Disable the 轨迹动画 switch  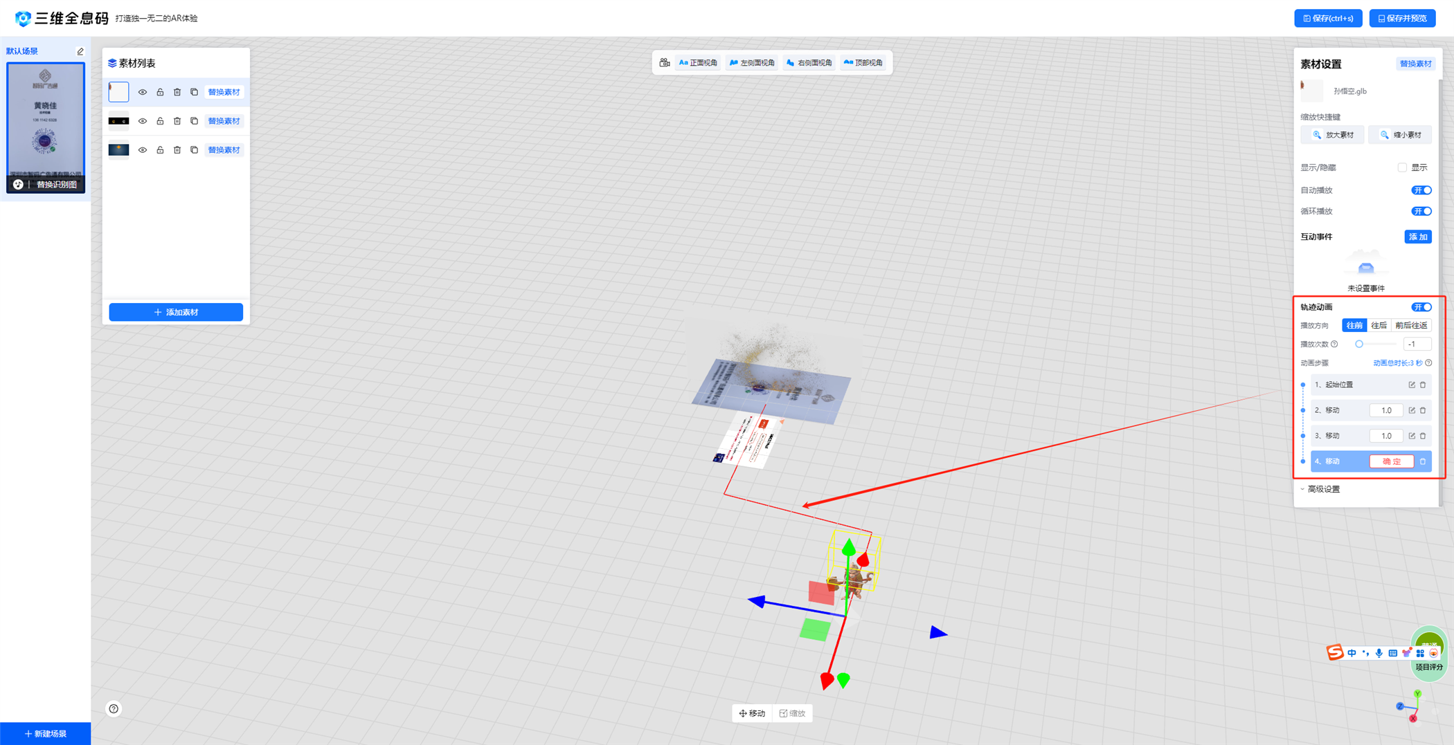(x=1421, y=307)
